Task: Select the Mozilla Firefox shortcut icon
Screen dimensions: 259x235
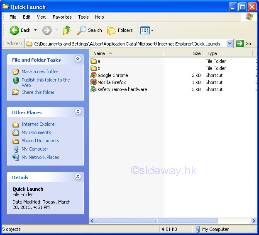Action: pos(94,82)
